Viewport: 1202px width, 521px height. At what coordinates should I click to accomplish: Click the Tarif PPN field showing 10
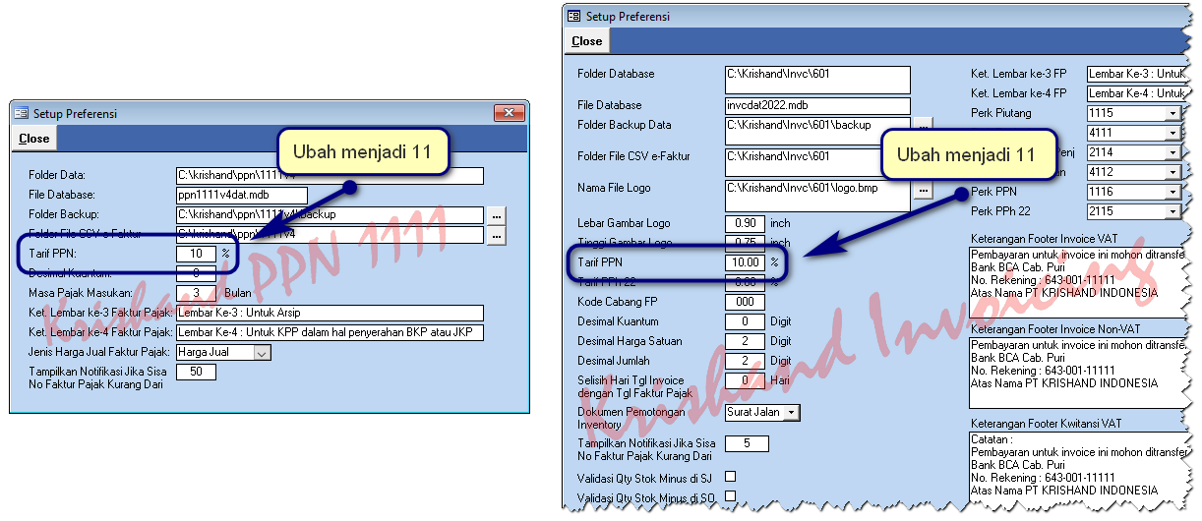(196, 254)
